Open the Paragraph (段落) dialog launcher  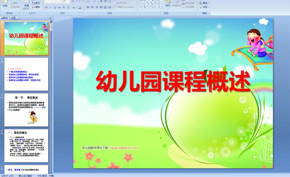tap(136, 12)
